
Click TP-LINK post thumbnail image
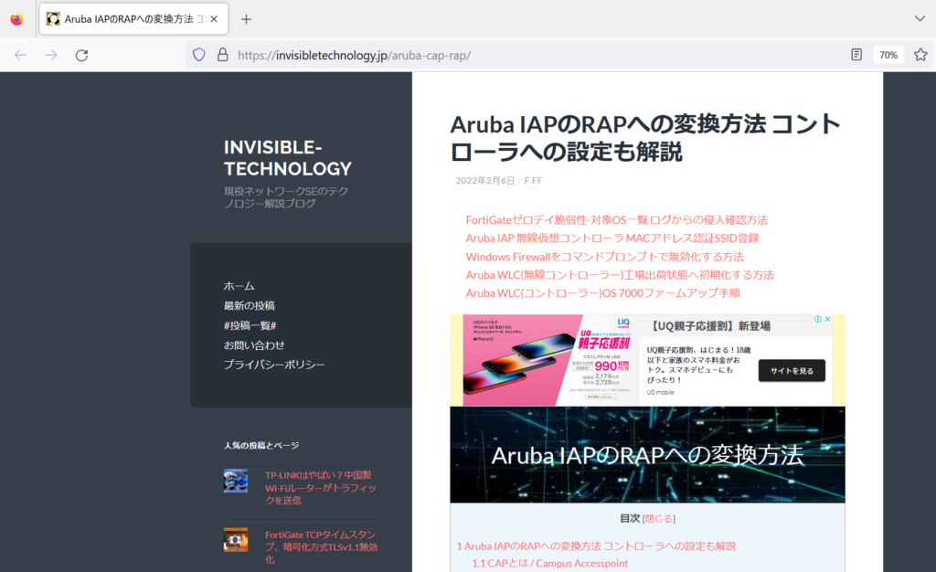(x=236, y=481)
